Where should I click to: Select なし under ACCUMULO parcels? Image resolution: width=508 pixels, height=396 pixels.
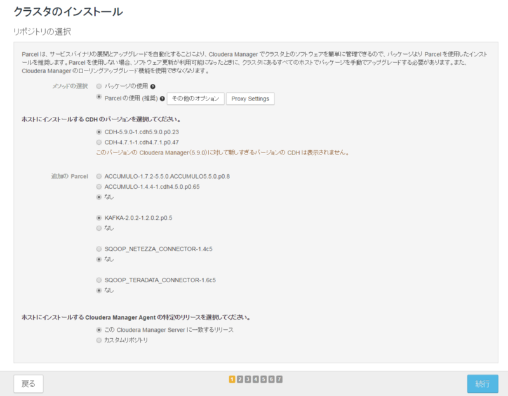click(x=99, y=197)
